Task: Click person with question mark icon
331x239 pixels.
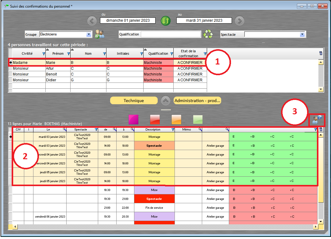Action: pos(317,120)
